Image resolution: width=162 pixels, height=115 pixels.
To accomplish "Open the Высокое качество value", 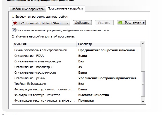I will point(93,95).
